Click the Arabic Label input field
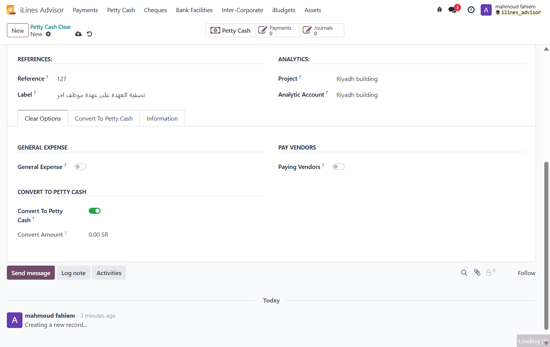The width and height of the screenshot is (550, 347). 160,95
